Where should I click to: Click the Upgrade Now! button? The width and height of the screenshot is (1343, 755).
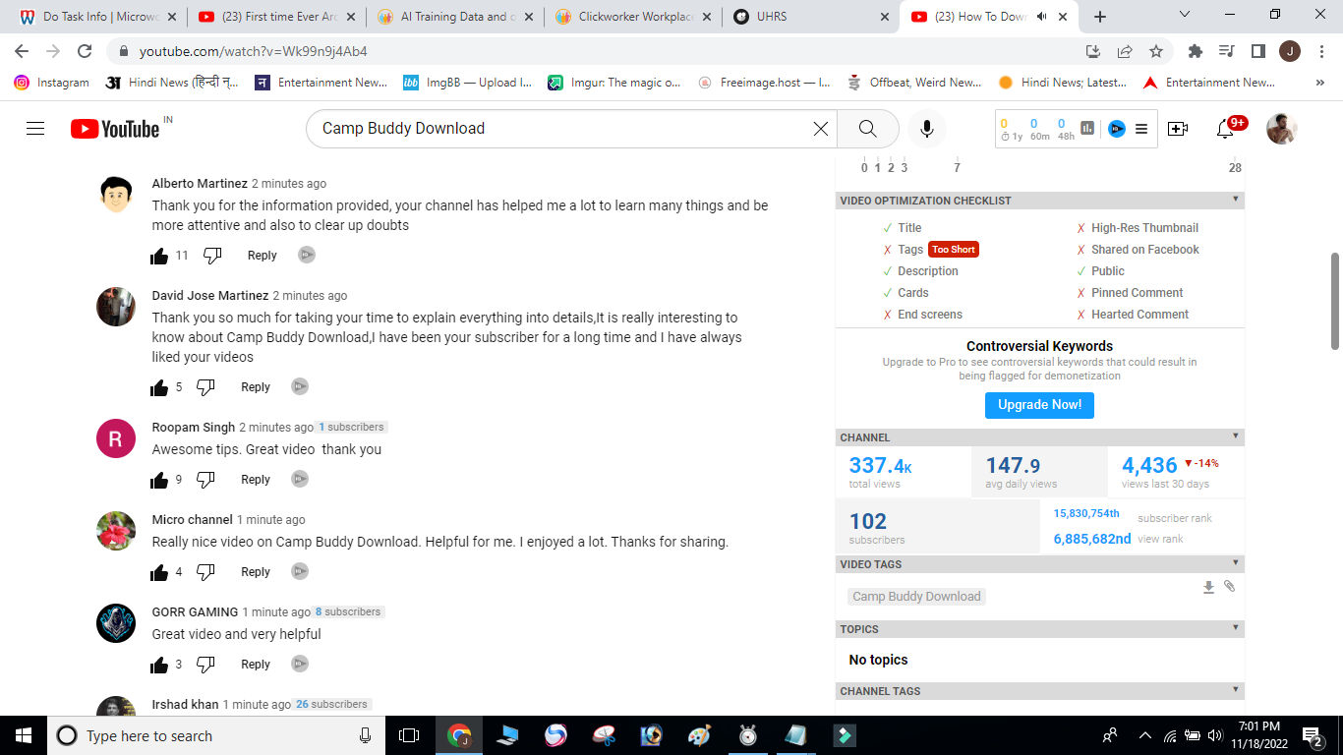point(1039,405)
